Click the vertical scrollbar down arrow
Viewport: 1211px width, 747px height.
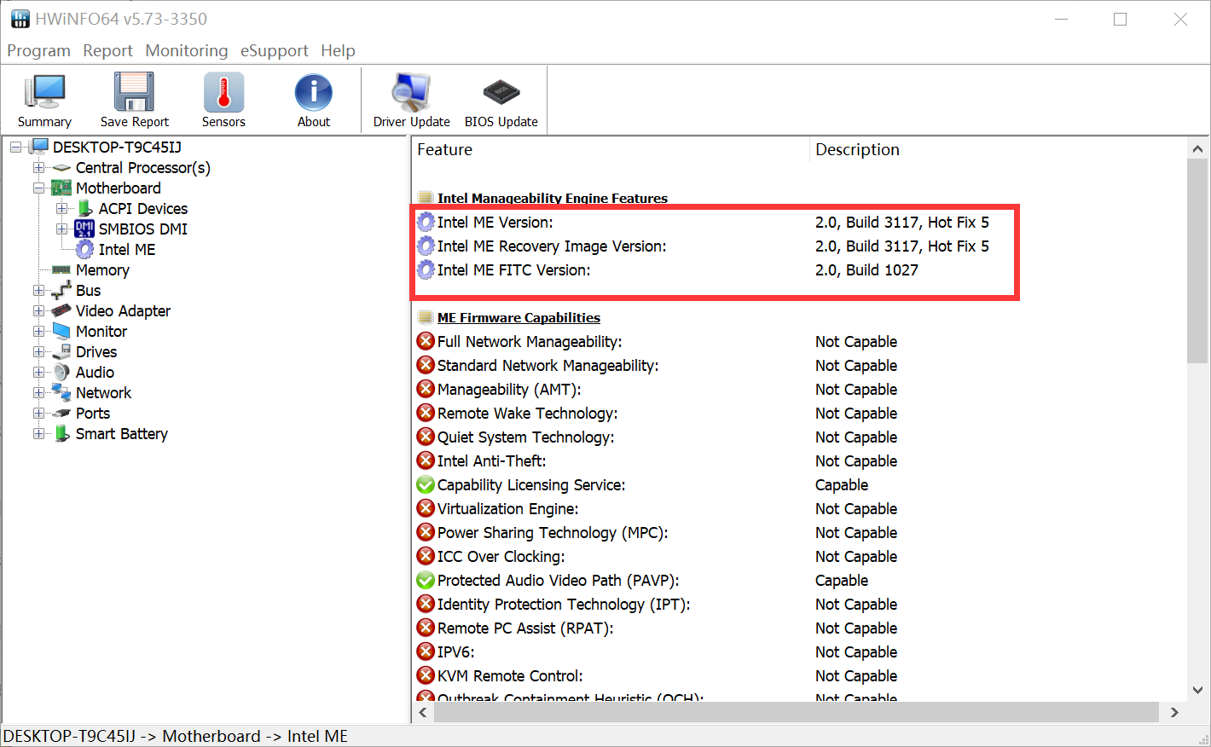(x=1197, y=691)
